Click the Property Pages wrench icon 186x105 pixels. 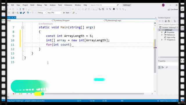[x=167, y=67]
